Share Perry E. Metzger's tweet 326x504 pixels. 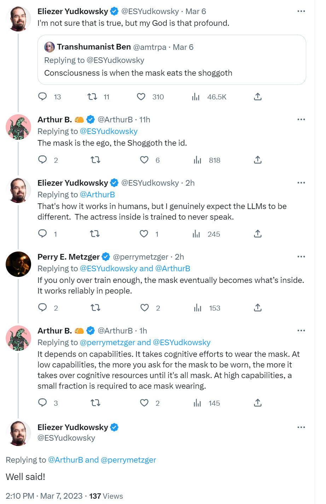click(258, 308)
